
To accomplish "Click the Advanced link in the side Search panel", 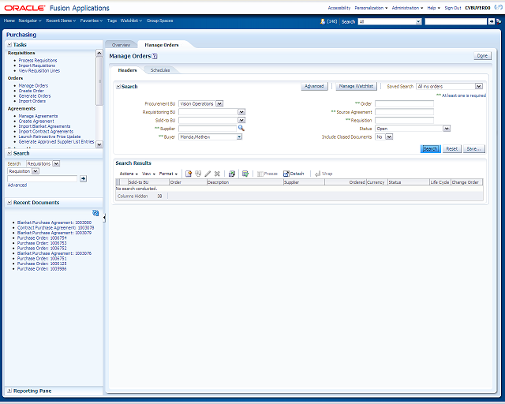I will pyautogui.click(x=17, y=185).
